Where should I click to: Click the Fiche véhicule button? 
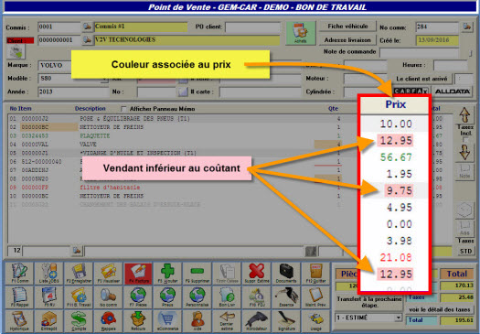tap(347, 27)
